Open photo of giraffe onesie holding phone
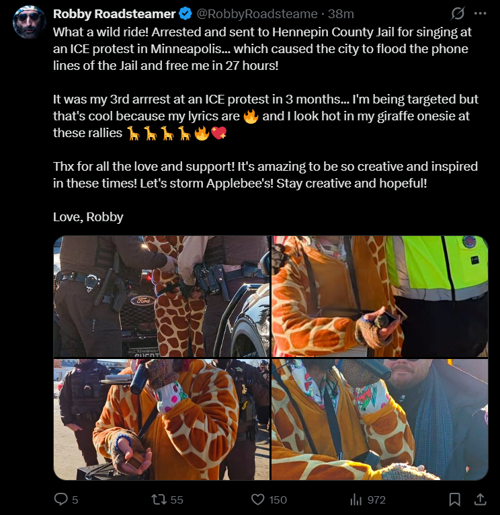 click(x=161, y=420)
